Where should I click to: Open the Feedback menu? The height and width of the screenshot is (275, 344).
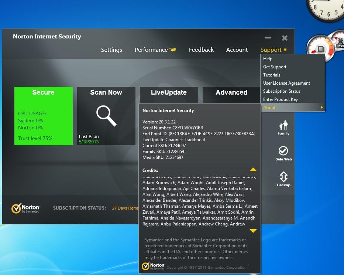point(201,50)
